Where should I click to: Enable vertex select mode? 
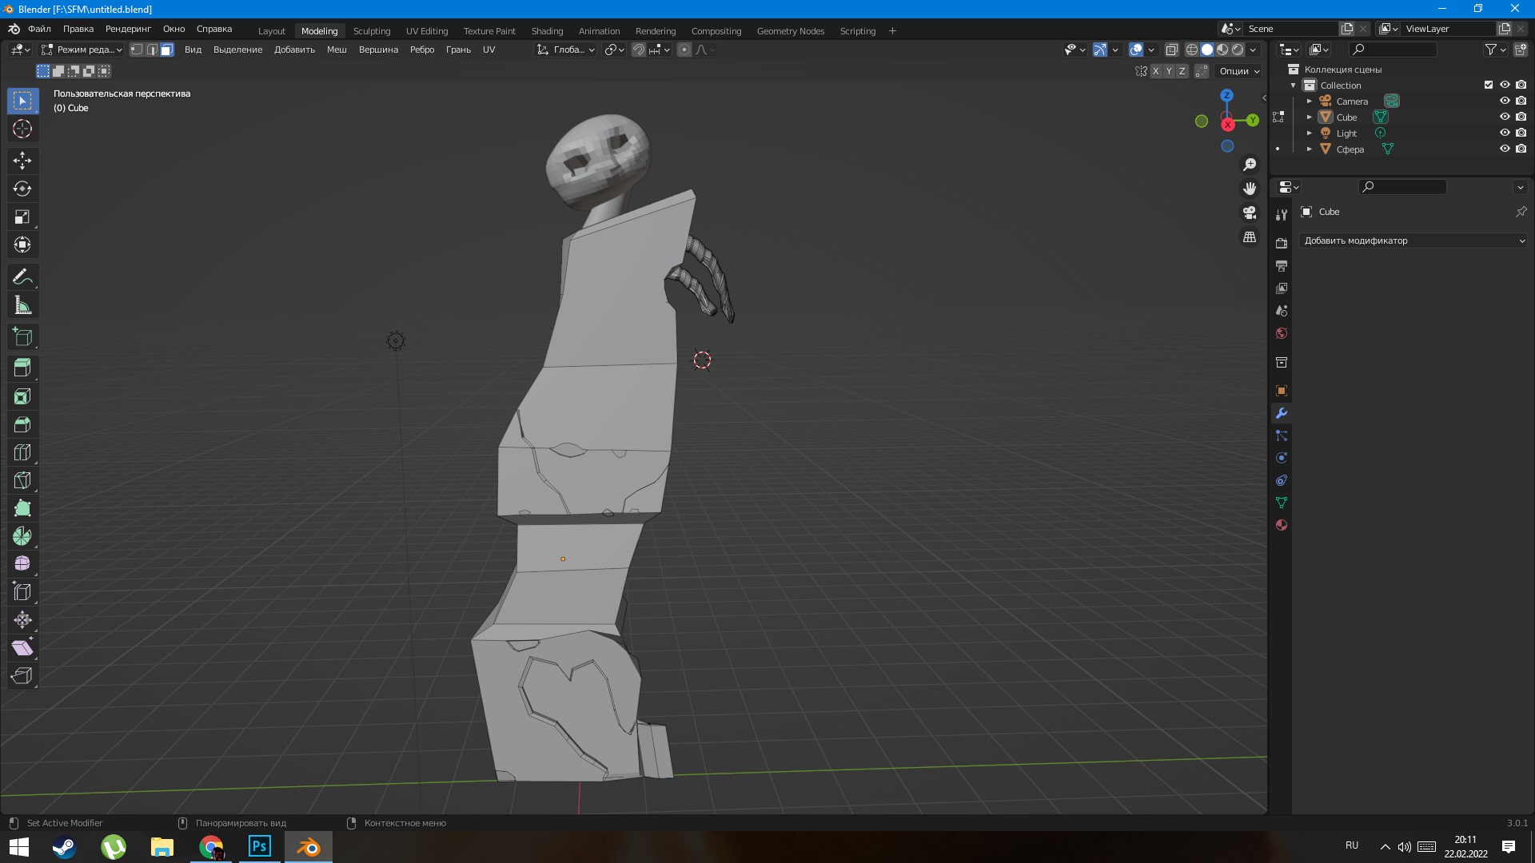click(137, 50)
